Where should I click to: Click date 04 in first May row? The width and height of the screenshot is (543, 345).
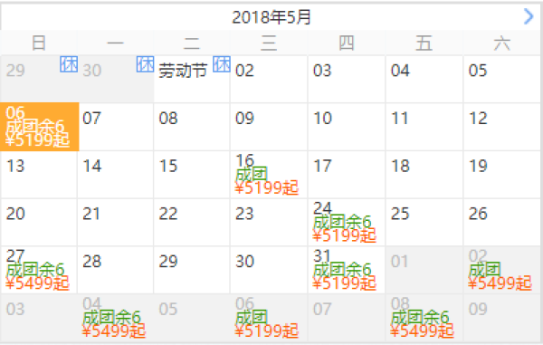tap(424, 79)
